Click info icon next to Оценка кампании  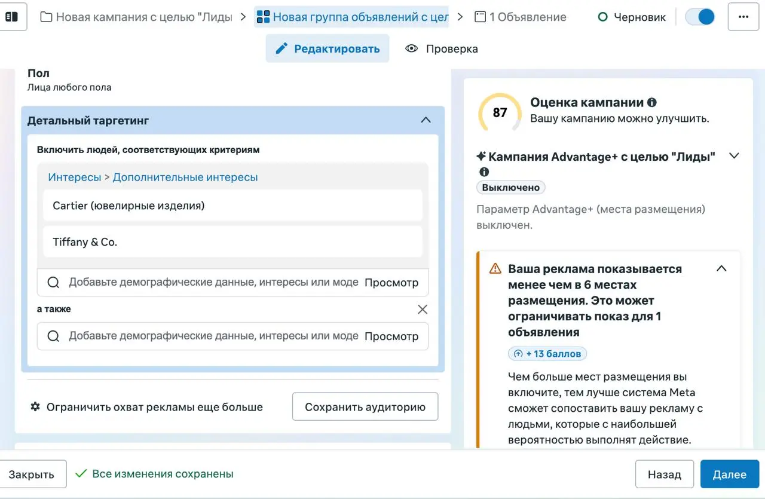click(652, 102)
